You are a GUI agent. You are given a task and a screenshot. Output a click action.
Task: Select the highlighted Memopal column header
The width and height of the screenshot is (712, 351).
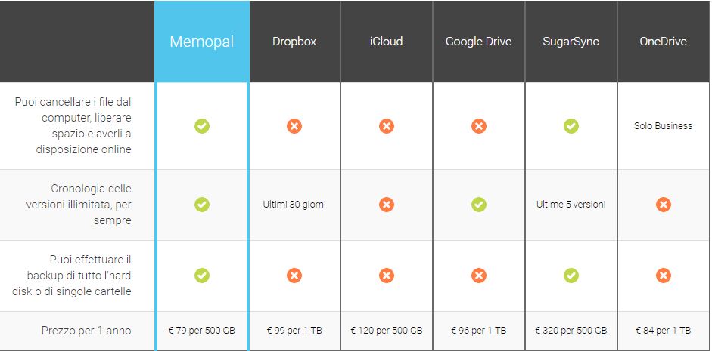coord(201,42)
